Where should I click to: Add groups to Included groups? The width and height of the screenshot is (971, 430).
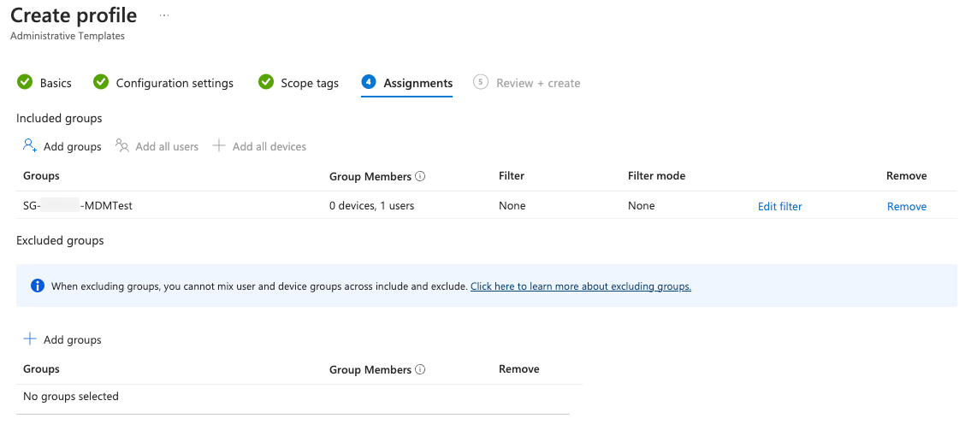(x=62, y=146)
